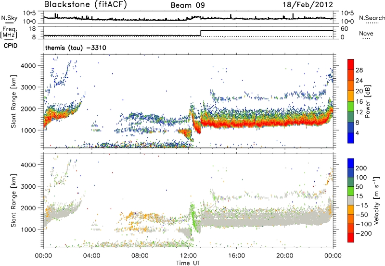This screenshot has height=266, width=385.
Task: Click "4000" on the power panel axis
Action: coord(28,66)
